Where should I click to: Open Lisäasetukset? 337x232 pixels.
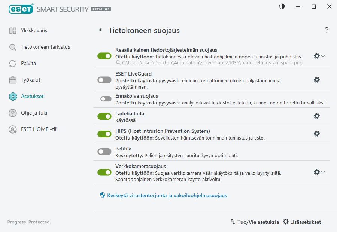coord(304,222)
